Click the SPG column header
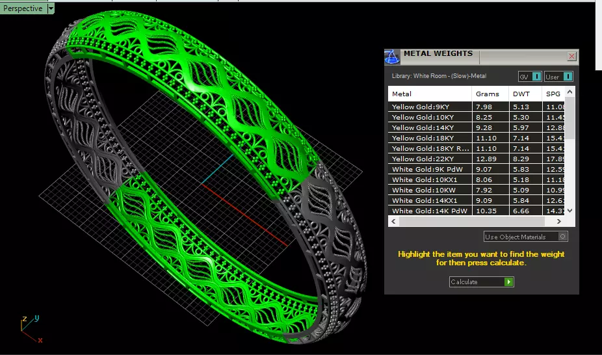Viewport: 602px width, 355px height. point(553,94)
